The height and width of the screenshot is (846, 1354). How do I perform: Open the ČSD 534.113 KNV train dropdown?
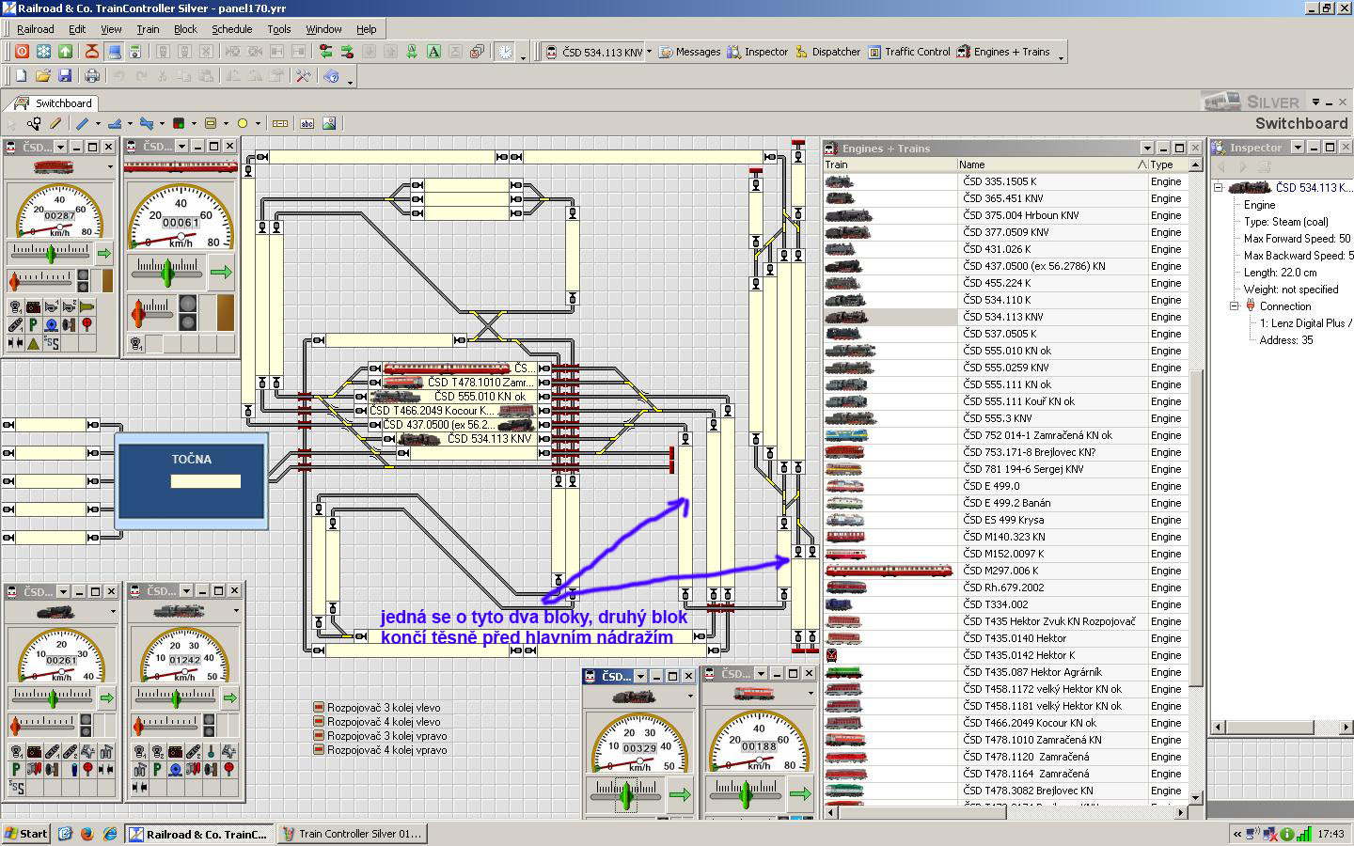tap(649, 52)
